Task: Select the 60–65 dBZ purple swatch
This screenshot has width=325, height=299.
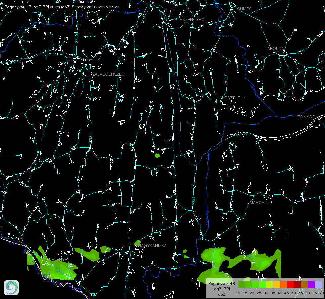Action: point(311,284)
